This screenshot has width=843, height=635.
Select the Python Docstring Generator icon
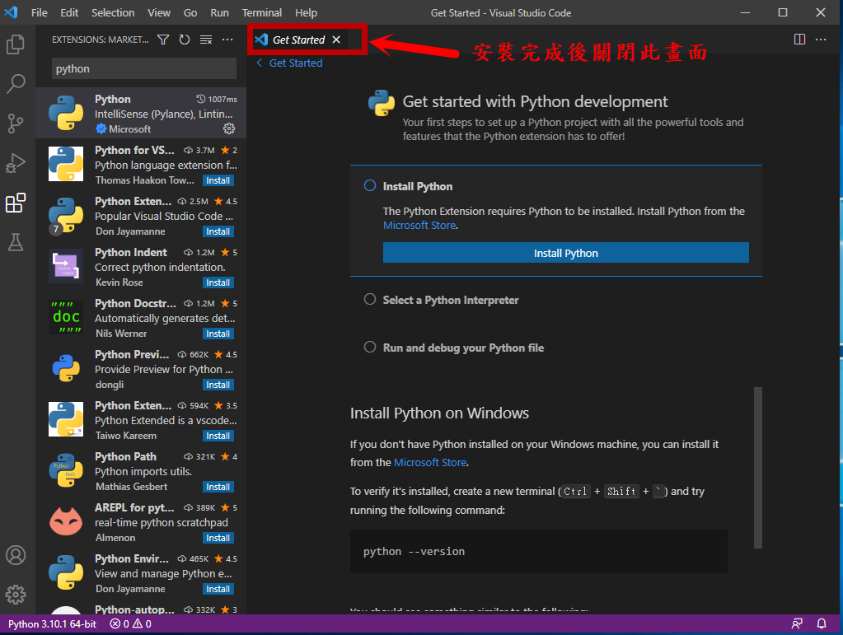66,317
